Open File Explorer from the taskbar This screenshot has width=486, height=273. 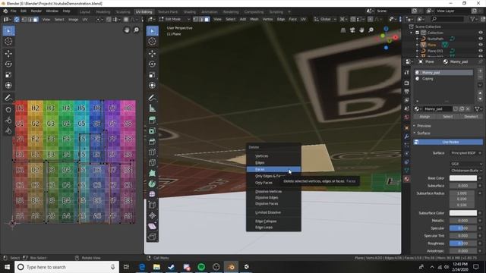156,267
